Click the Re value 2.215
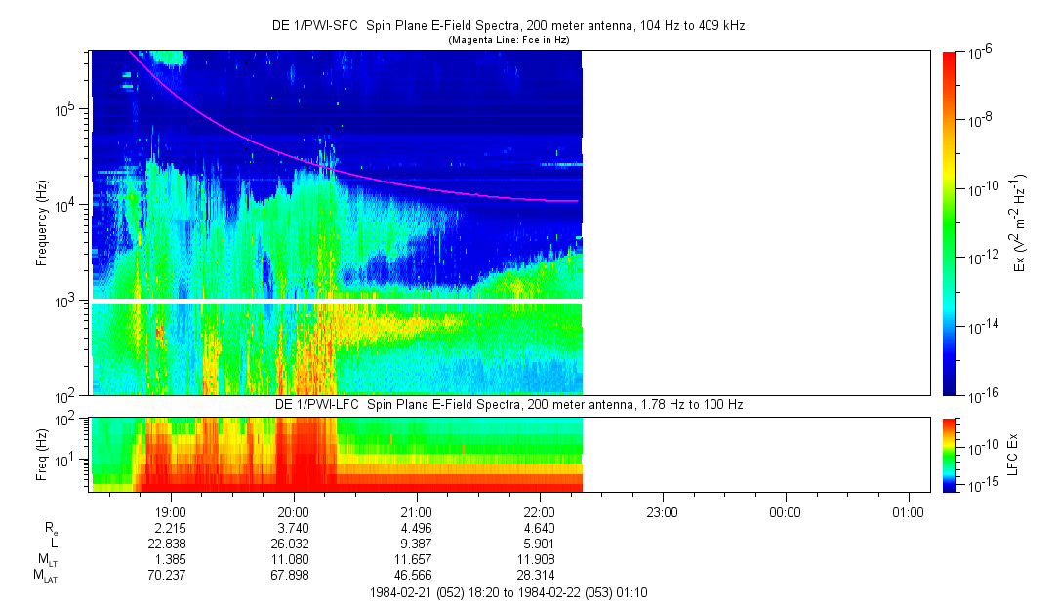This screenshot has width=1057, height=605. click(170, 529)
